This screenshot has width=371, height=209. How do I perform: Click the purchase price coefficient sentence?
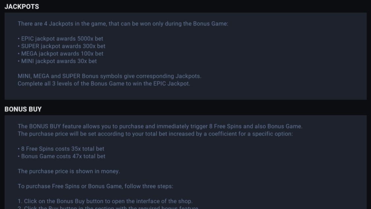tap(155, 134)
